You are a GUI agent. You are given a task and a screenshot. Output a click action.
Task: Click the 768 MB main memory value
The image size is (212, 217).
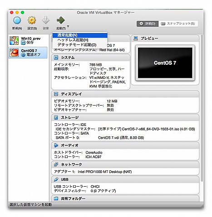95,65
